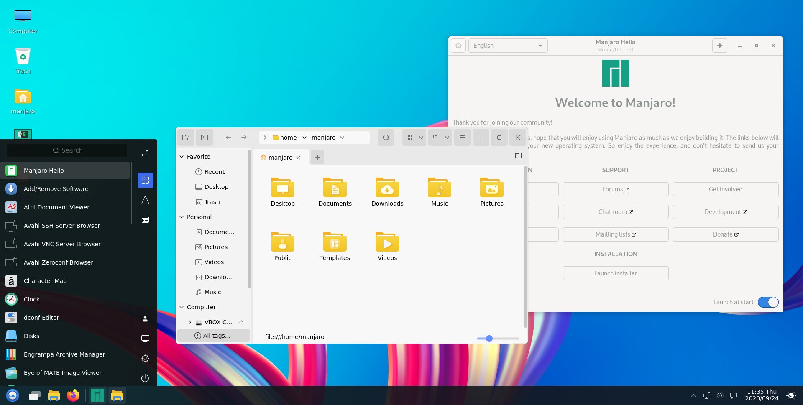Click the user account icon in start menu

(x=145, y=319)
